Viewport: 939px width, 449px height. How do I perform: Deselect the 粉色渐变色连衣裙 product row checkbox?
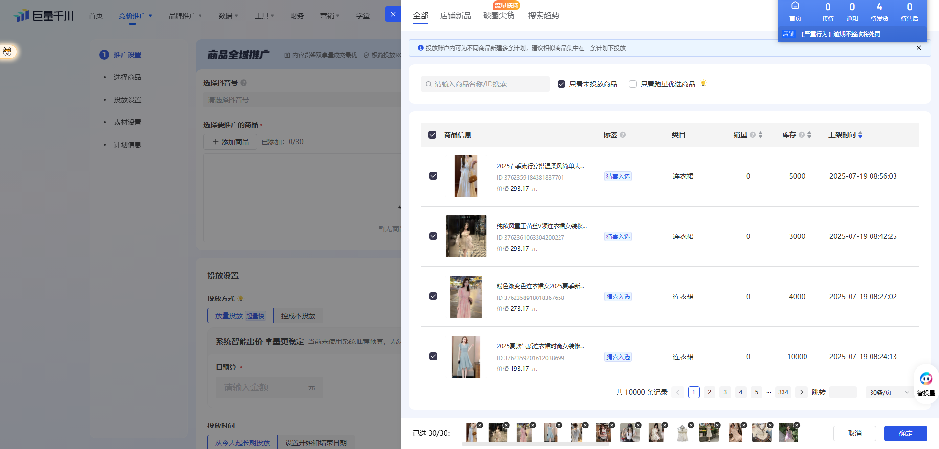click(x=433, y=296)
